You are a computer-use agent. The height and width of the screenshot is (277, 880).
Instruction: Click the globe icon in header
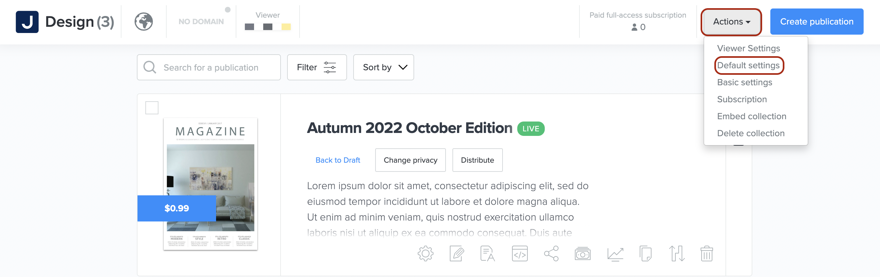click(x=143, y=22)
